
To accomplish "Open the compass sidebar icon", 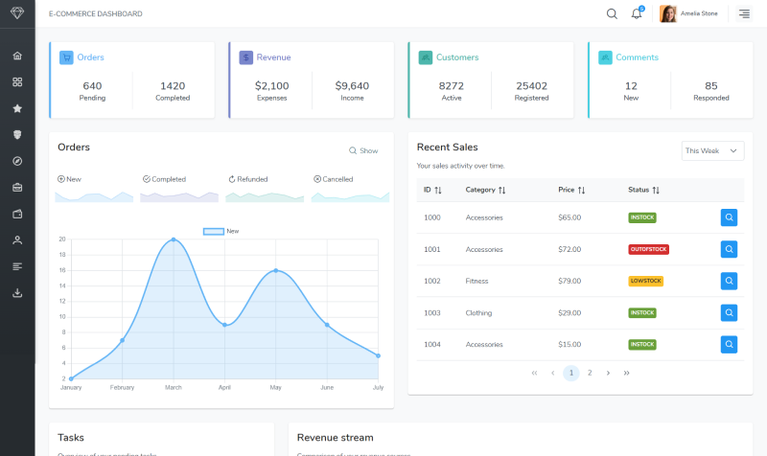I will click(x=17, y=161).
